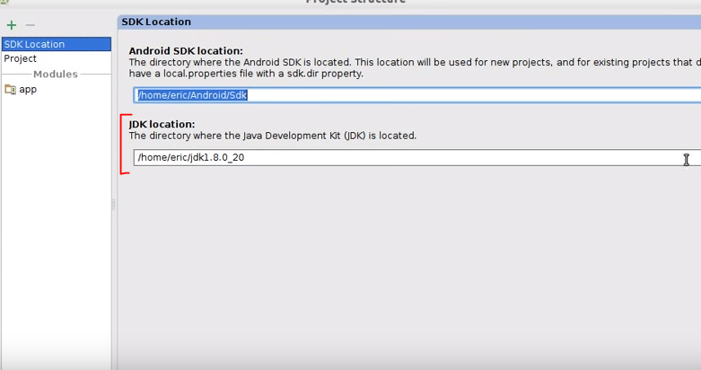Click the JDK directory description text
701x370 pixels.
point(273,136)
